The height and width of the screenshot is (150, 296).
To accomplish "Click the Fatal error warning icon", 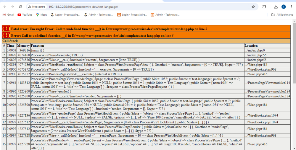I will (6, 29).
